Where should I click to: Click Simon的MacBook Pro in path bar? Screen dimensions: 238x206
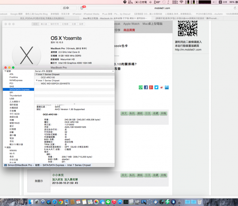point(18,165)
